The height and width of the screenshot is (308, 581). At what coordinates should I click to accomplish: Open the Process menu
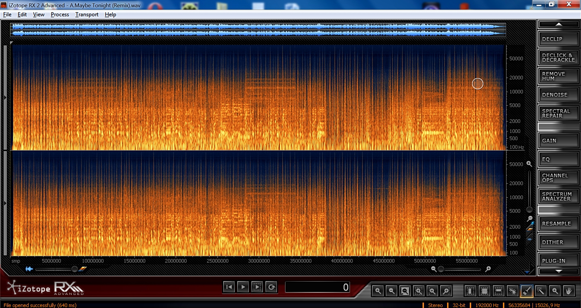click(x=60, y=15)
